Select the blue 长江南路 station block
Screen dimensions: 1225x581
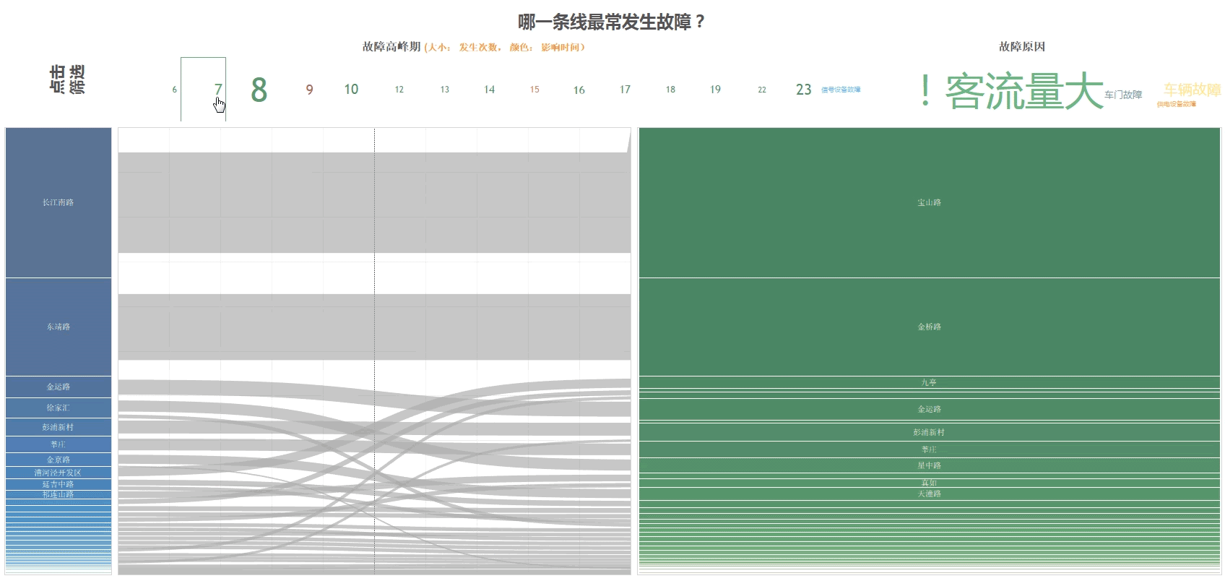click(x=58, y=202)
